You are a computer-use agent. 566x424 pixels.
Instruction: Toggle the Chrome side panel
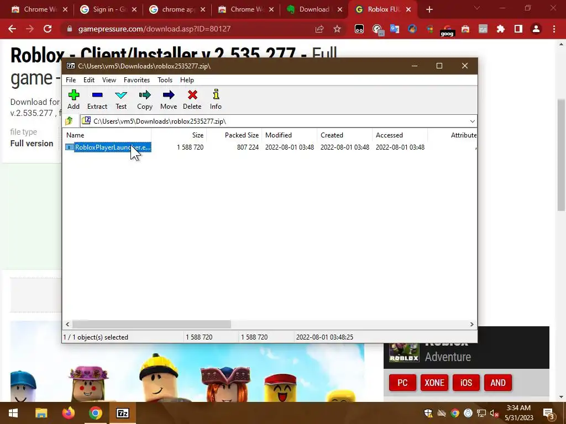coord(518,29)
